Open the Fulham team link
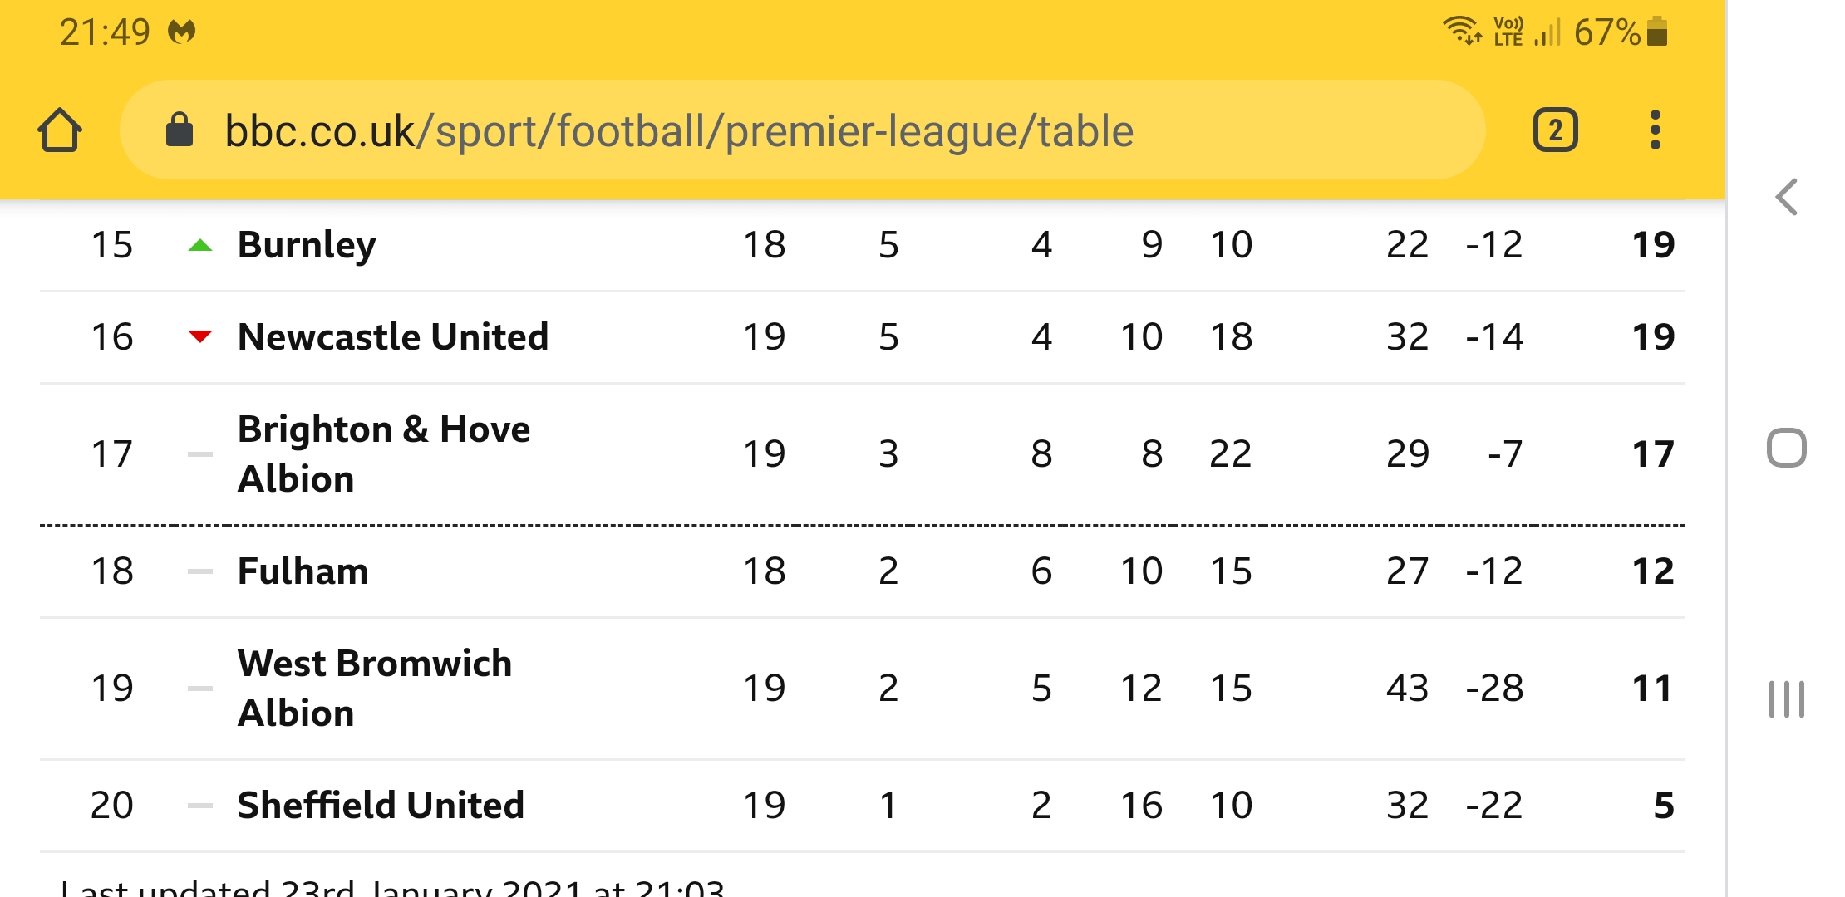This screenshot has height=897, width=1845. coord(303,571)
